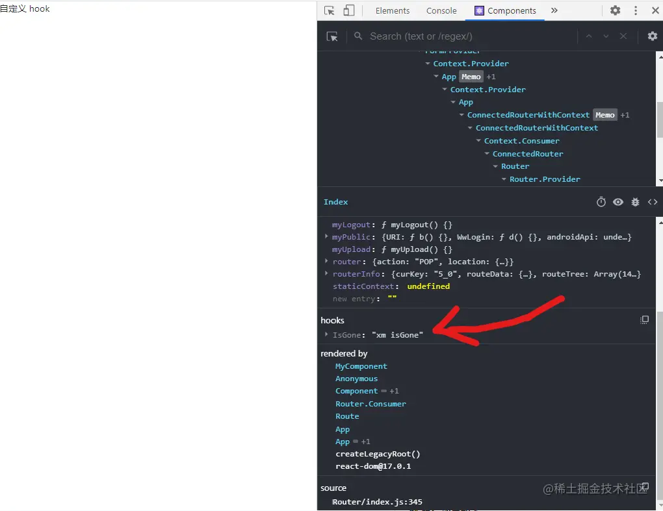Open React DevTools settings gear
The height and width of the screenshot is (511, 663).
coord(653,36)
